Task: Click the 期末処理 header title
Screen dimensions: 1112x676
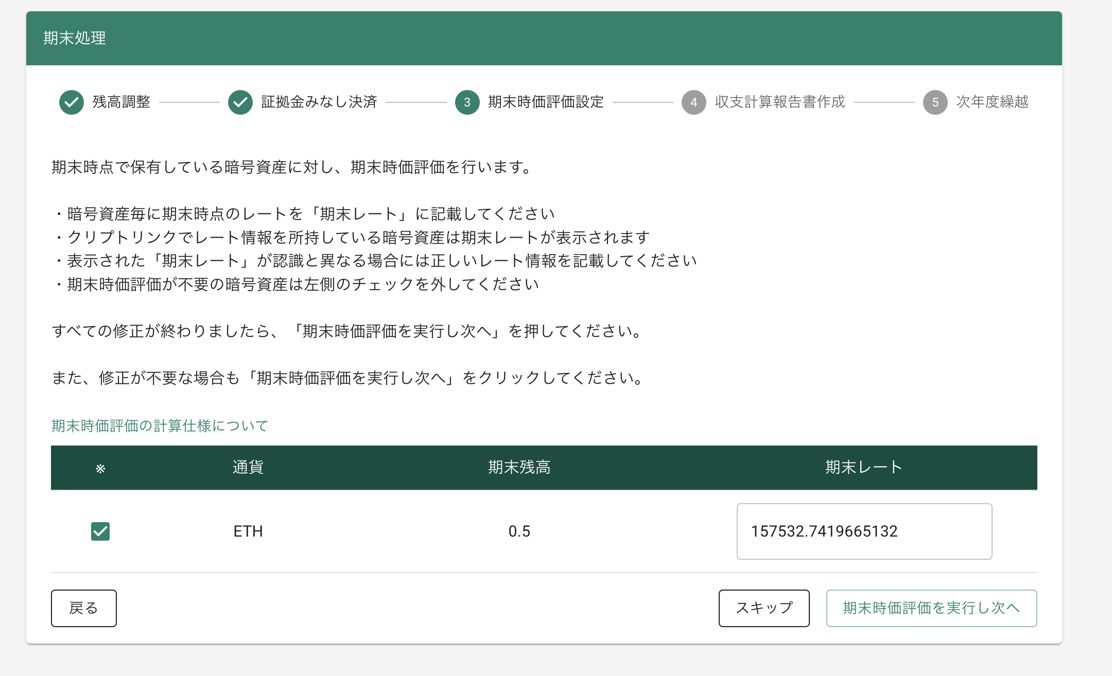Action: (x=75, y=38)
